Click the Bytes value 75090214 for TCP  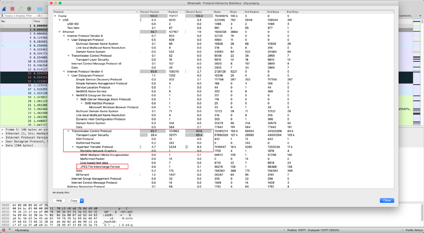221,131
